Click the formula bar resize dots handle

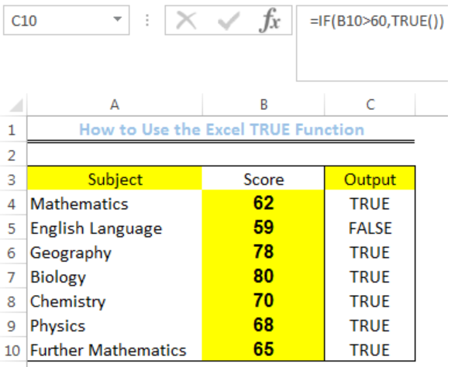click(x=147, y=20)
